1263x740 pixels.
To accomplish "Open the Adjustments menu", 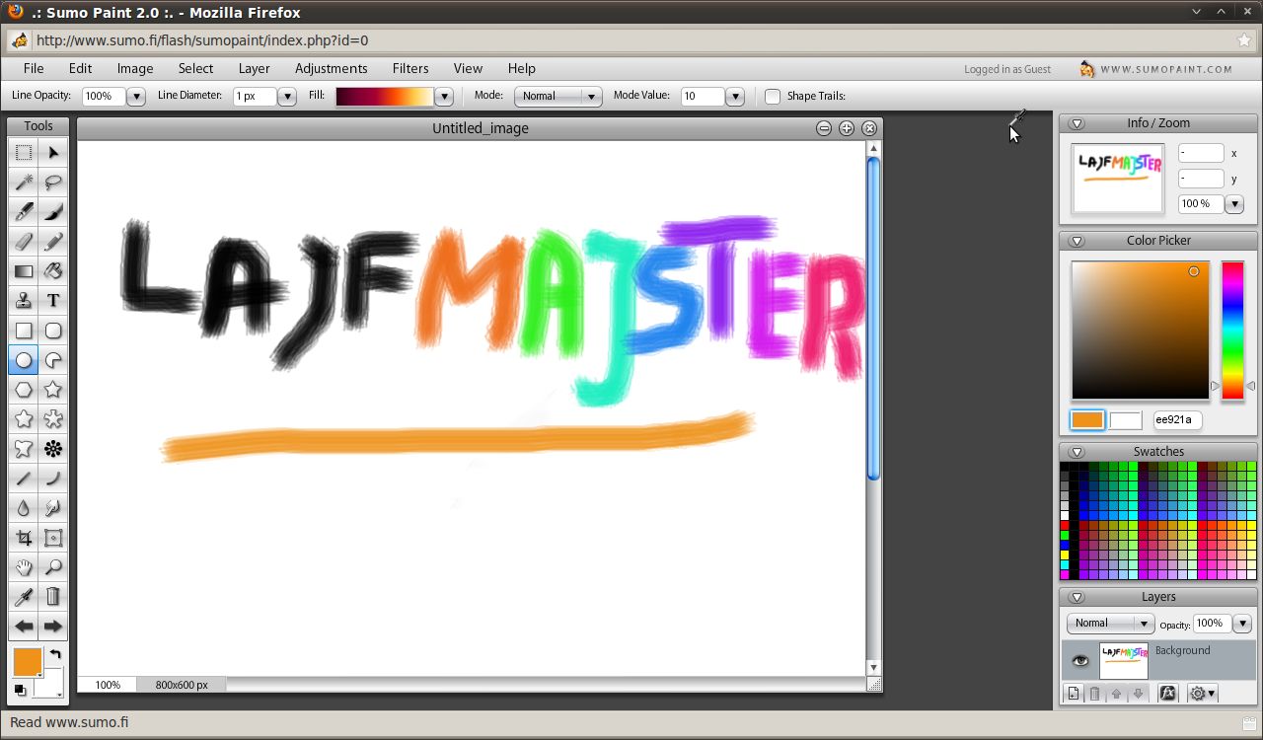I will (x=332, y=68).
